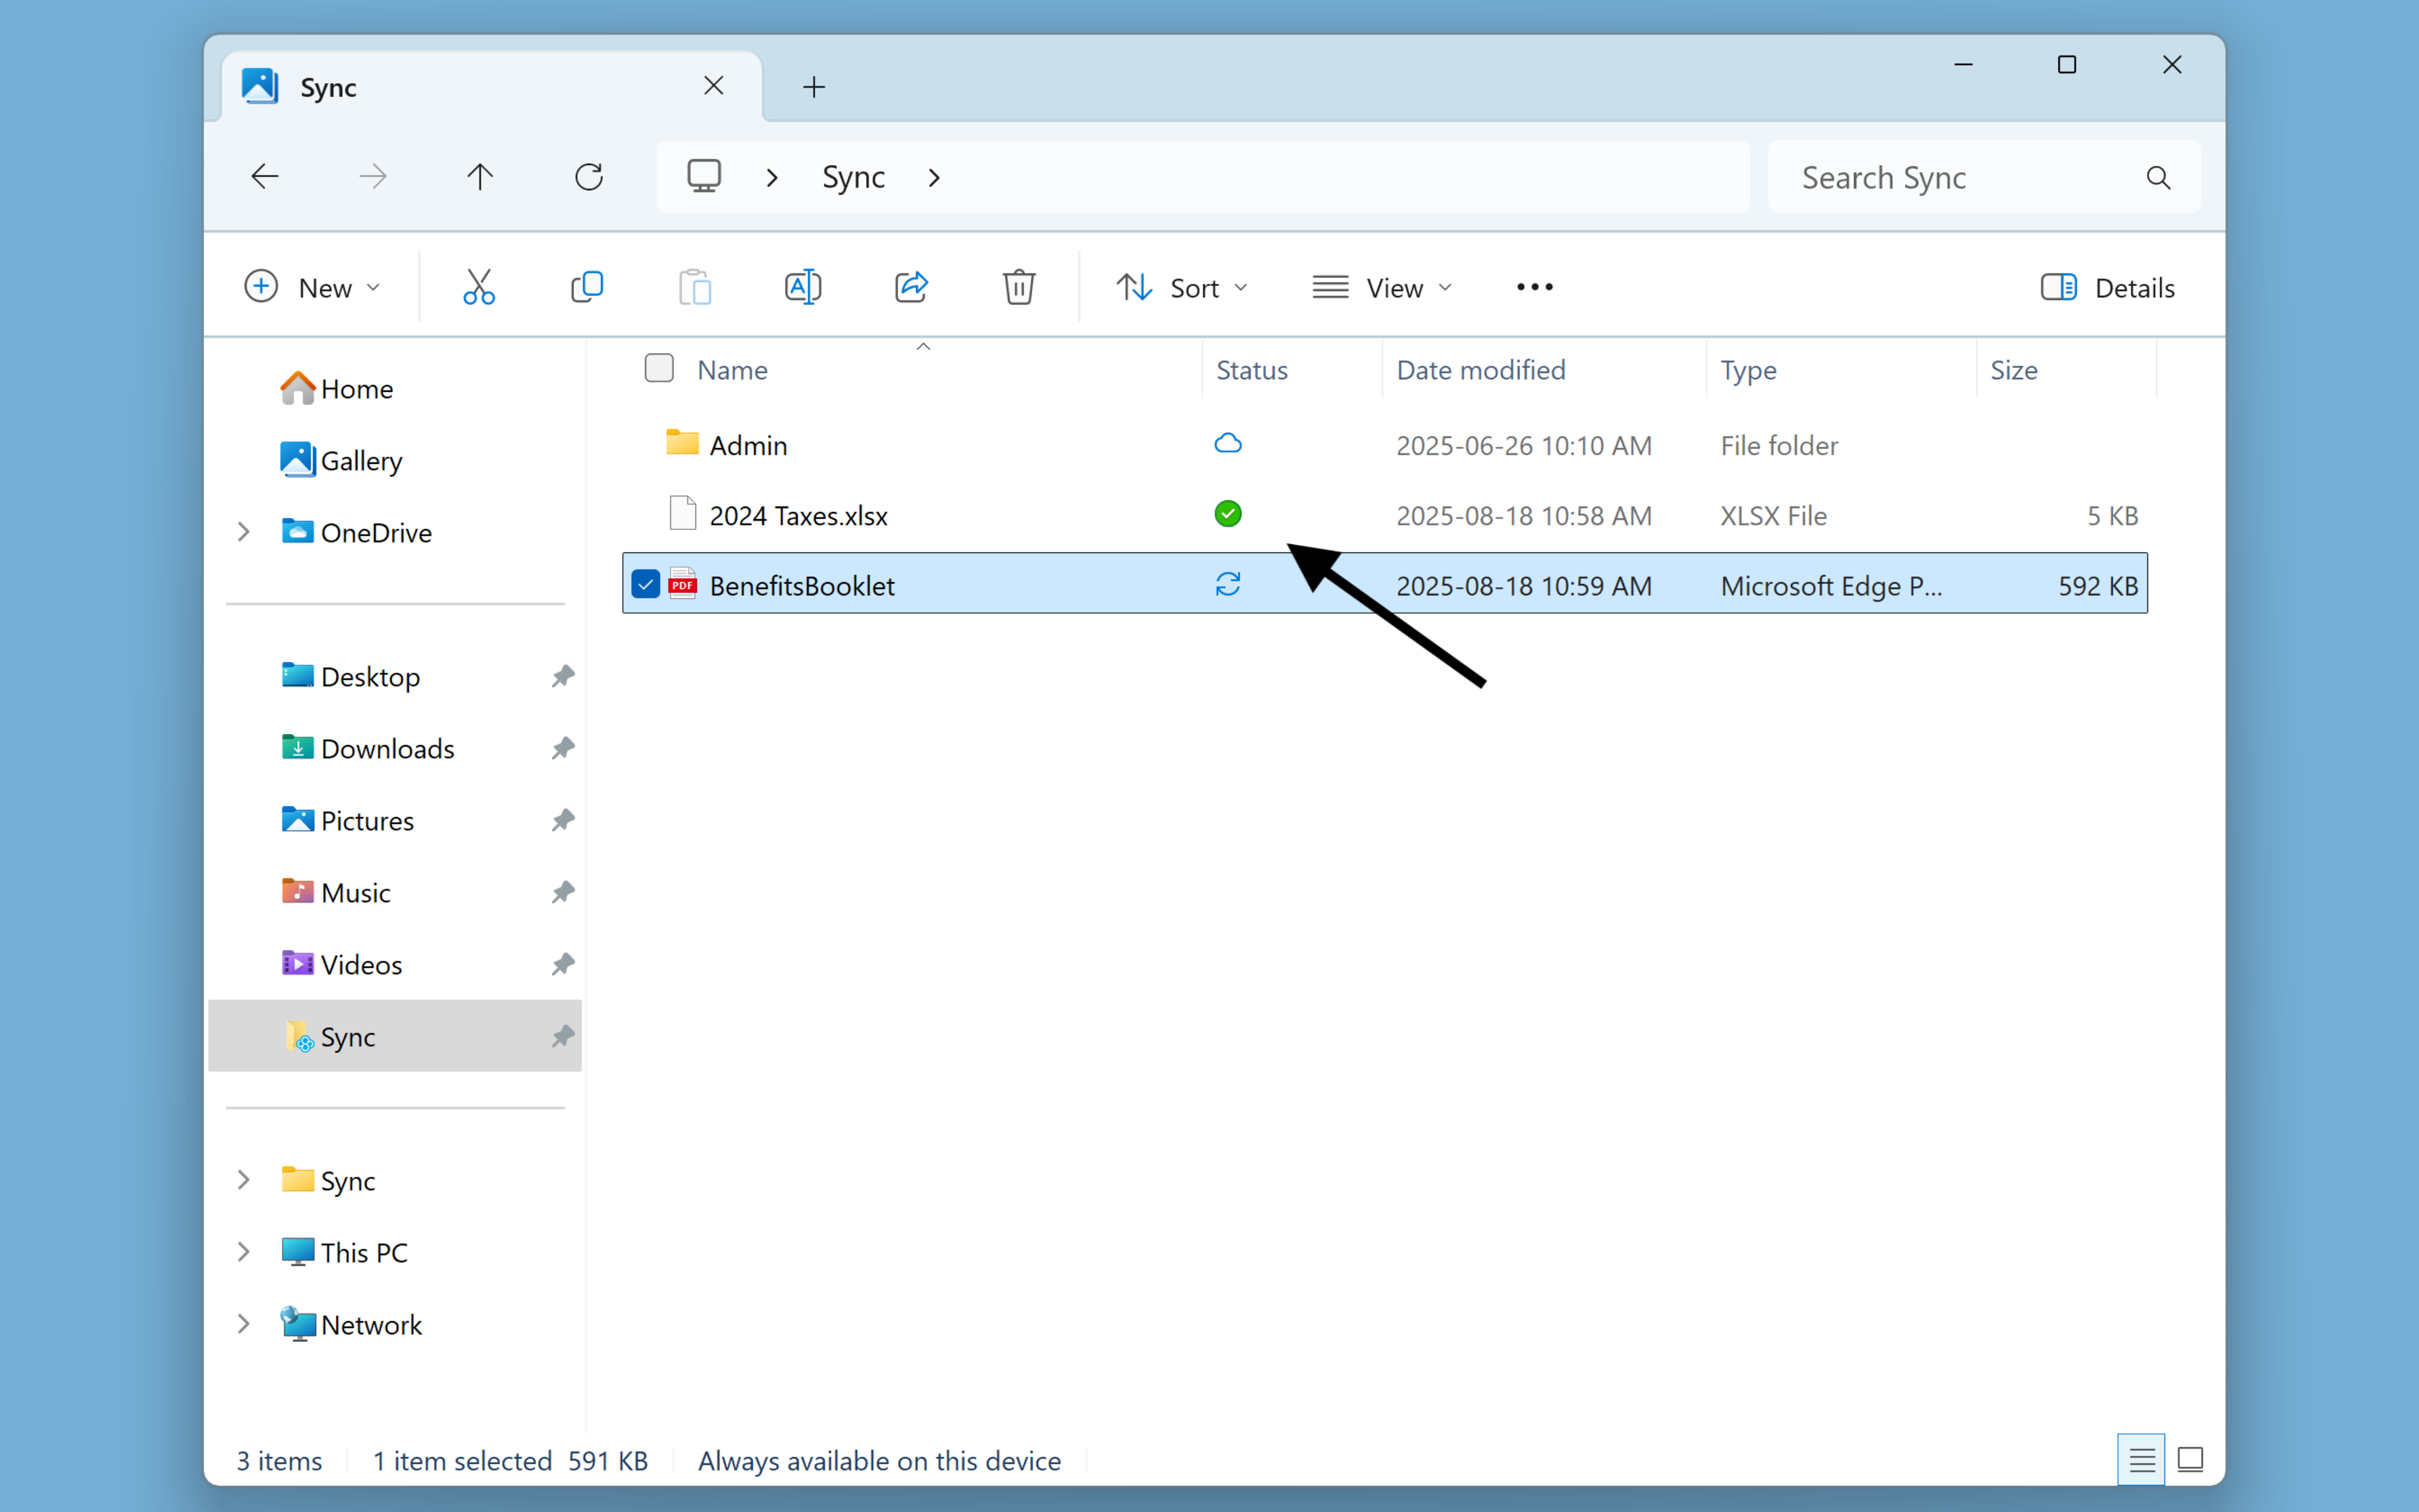Screen dimensions: 2419x1512
Task: Refresh the Sync folder view
Action: pyautogui.click(x=589, y=176)
